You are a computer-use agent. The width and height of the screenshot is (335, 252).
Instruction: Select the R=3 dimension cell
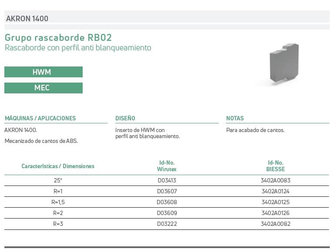[x=58, y=224]
